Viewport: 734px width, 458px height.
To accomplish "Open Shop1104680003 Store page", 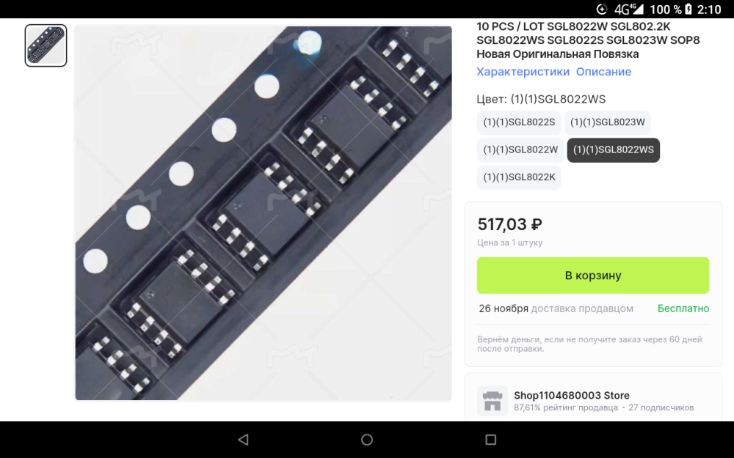I will (x=572, y=396).
